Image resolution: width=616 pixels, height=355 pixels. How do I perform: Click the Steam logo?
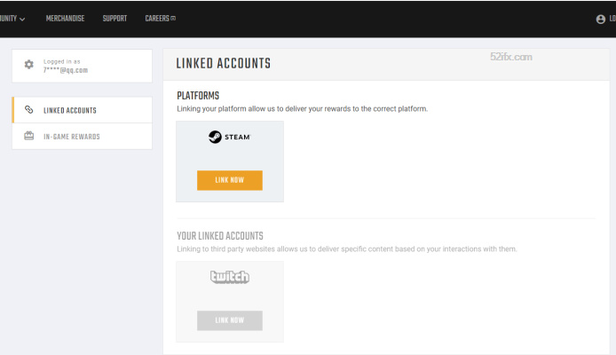(x=229, y=137)
